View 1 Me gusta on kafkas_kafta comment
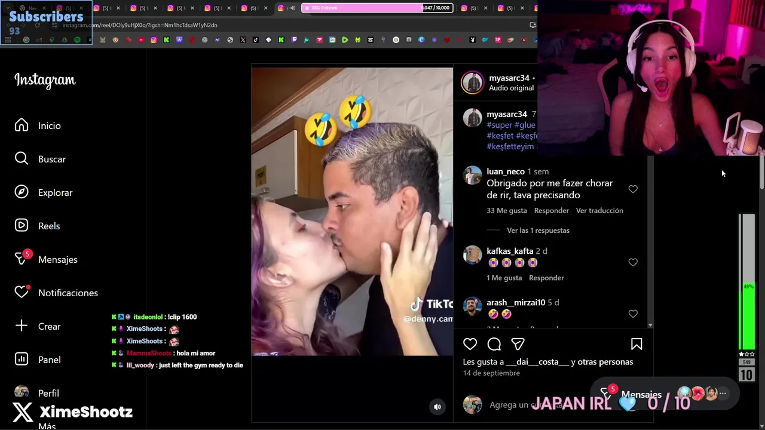Image resolution: width=765 pixels, height=430 pixels. click(x=504, y=278)
